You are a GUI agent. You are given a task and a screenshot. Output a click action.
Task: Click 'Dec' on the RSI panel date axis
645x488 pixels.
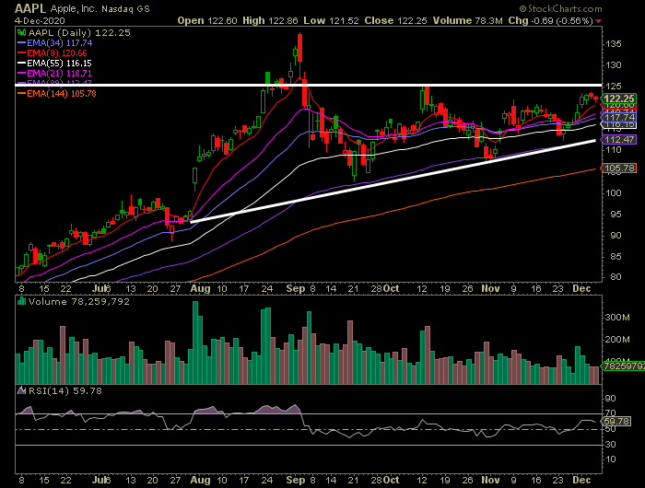click(x=581, y=480)
